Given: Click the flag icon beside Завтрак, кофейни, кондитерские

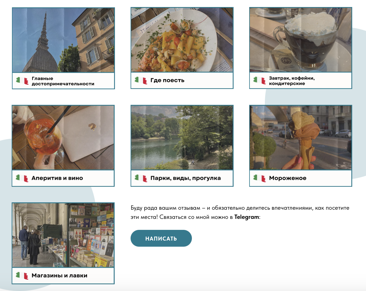Looking at the screenshot, I should (259, 81).
